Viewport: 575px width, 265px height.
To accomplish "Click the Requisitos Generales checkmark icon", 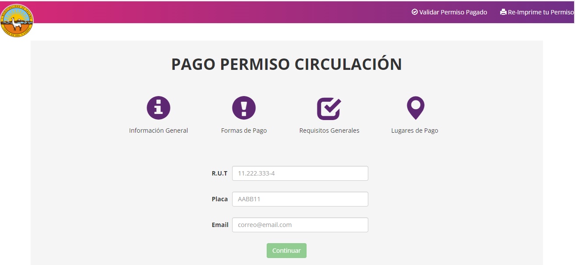I will pyautogui.click(x=329, y=107).
